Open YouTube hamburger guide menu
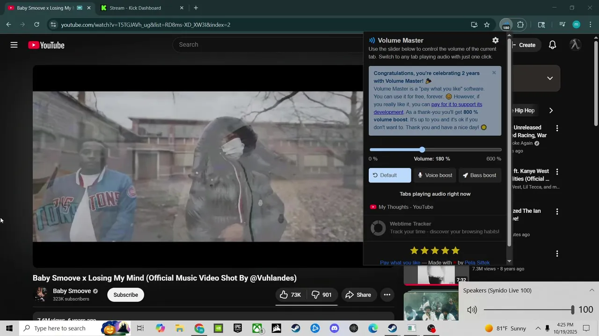Screen dimensions: 599x336 coord(14,45)
